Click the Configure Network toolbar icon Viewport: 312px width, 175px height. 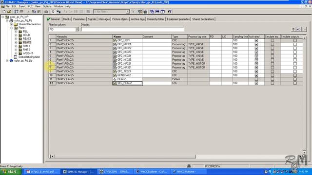click(x=140, y=12)
